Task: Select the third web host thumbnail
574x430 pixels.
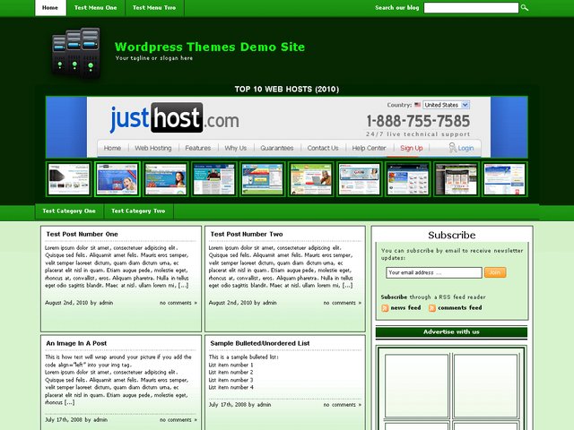Action: pyautogui.click(x=166, y=179)
